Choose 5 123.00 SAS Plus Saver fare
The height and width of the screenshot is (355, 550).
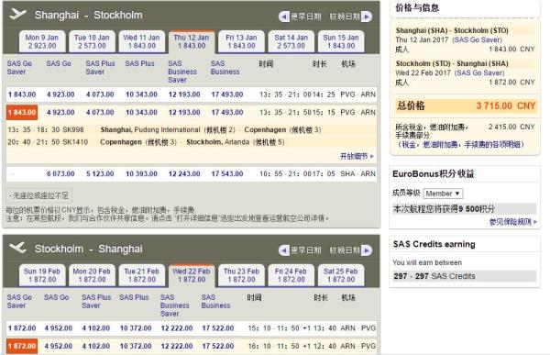point(100,173)
